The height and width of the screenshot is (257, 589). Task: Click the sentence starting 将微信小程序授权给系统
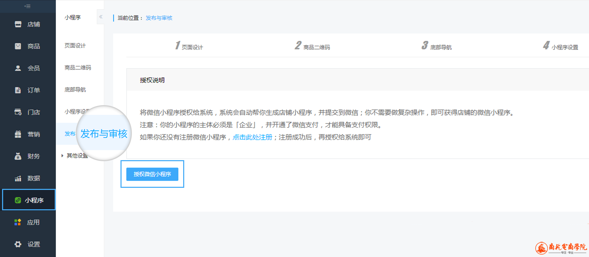coord(328,112)
